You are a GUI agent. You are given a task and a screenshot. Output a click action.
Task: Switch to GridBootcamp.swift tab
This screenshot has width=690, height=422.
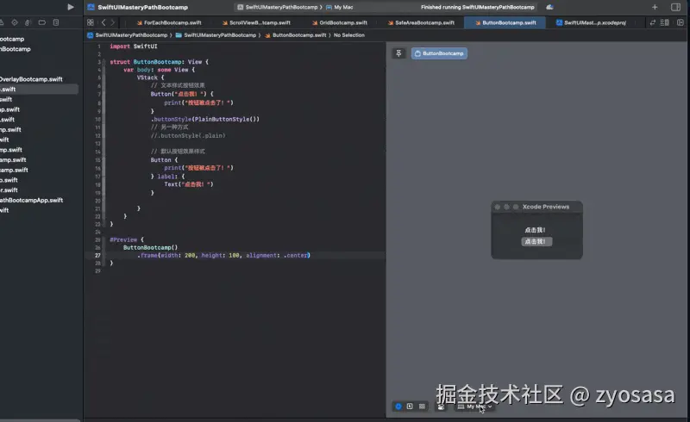coord(340,22)
